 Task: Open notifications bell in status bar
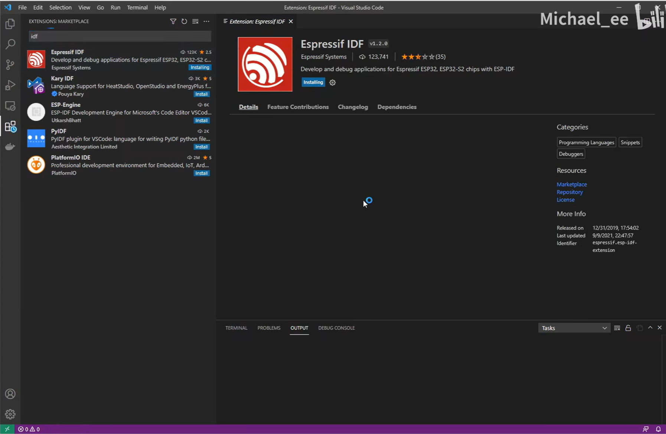click(658, 429)
